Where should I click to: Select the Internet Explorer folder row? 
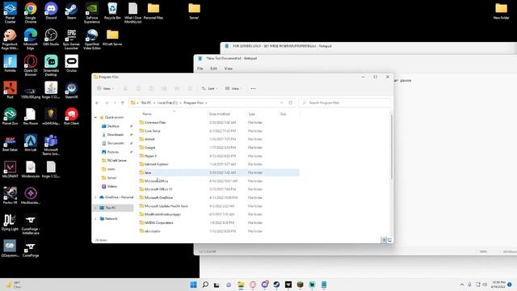point(219,164)
